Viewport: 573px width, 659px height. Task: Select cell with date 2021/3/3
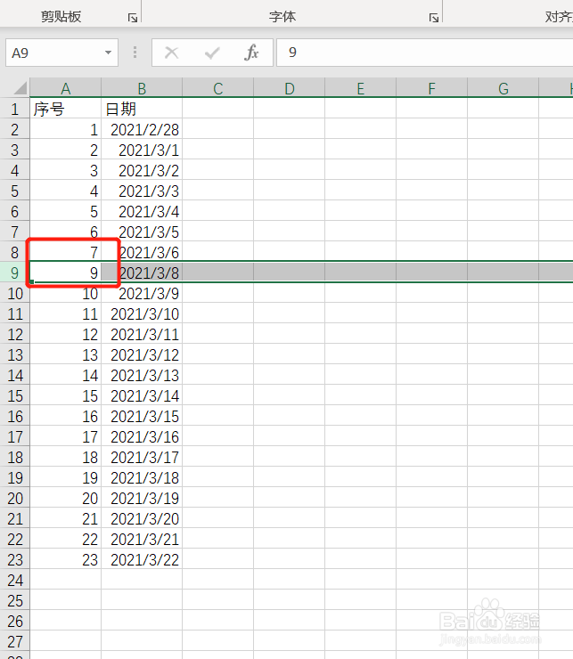click(x=142, y=191)
